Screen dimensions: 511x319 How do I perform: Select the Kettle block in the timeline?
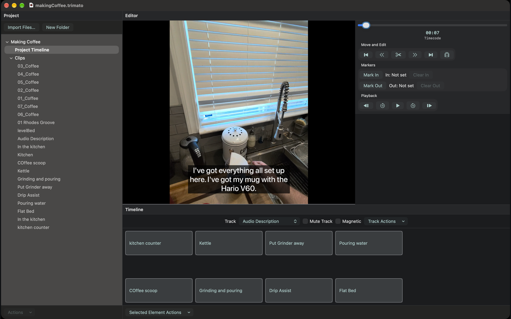tap(229, 243)
